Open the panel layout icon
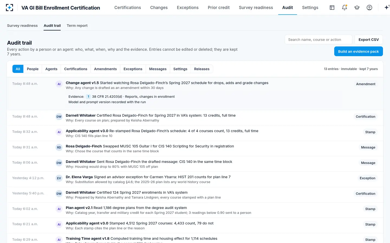Viewport: 390px width, 243px height. (x=332, y=8)
